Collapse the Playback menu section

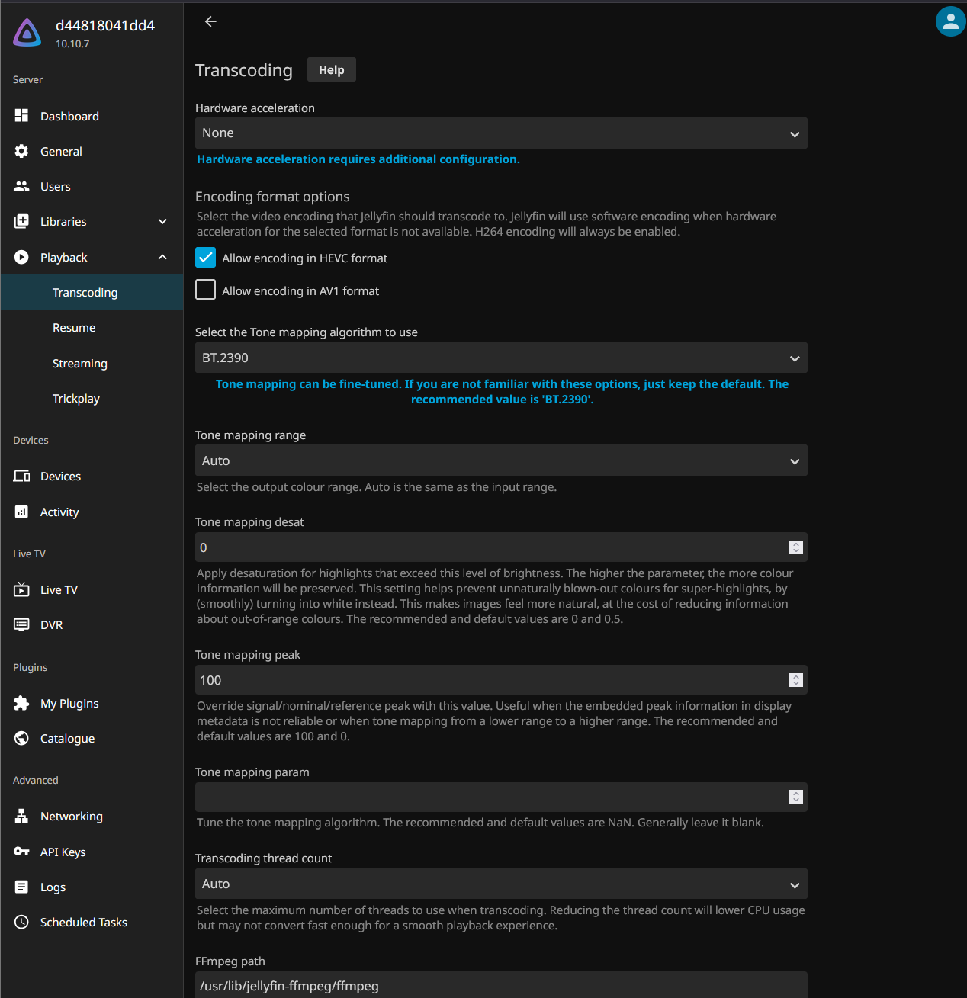pos(162,258)
